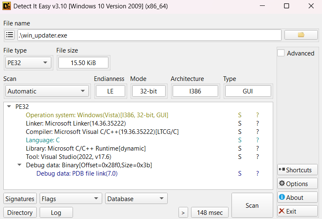The image size is (322, 219).
Task: Click the S marker on the Linker row
Action: click(240, 123)
